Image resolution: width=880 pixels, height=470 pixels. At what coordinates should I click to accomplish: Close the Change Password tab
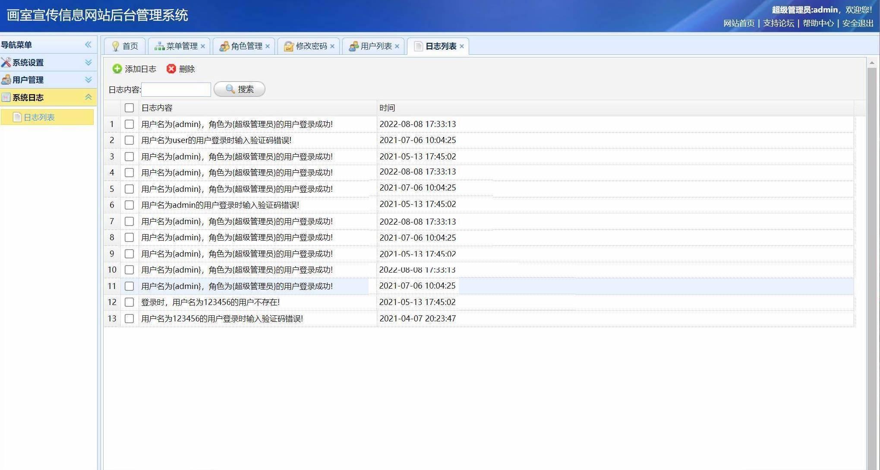point(332,46)
